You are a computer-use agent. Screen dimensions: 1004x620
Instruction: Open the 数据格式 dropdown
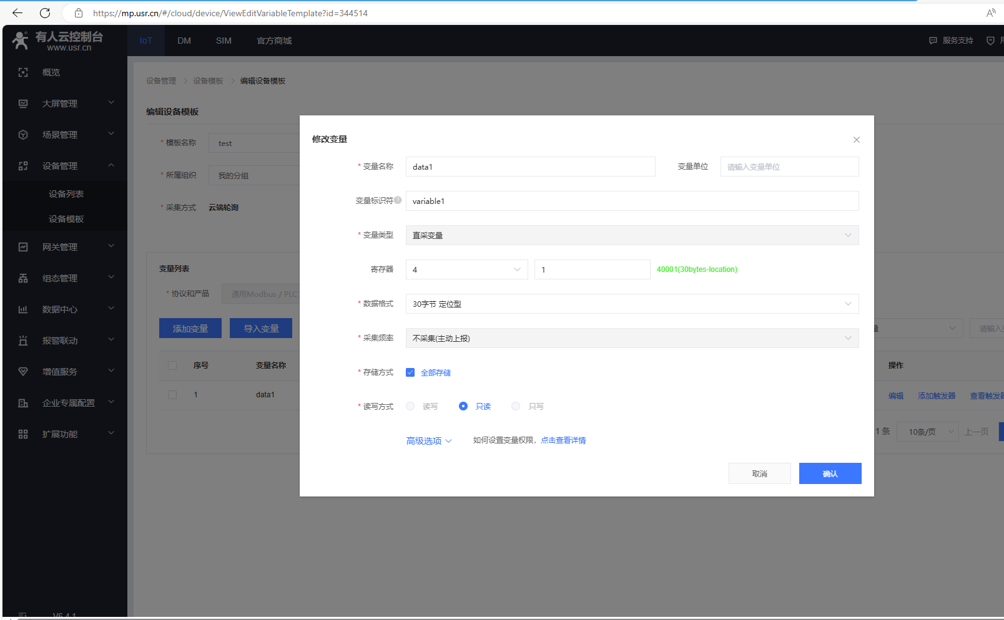pyautogui.click(x=632, y=304)
